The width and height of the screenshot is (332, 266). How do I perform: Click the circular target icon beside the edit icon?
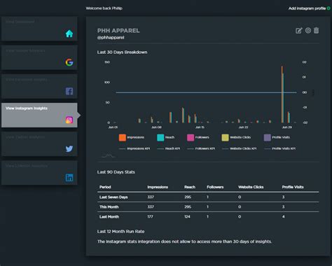(x=308, y=30)
